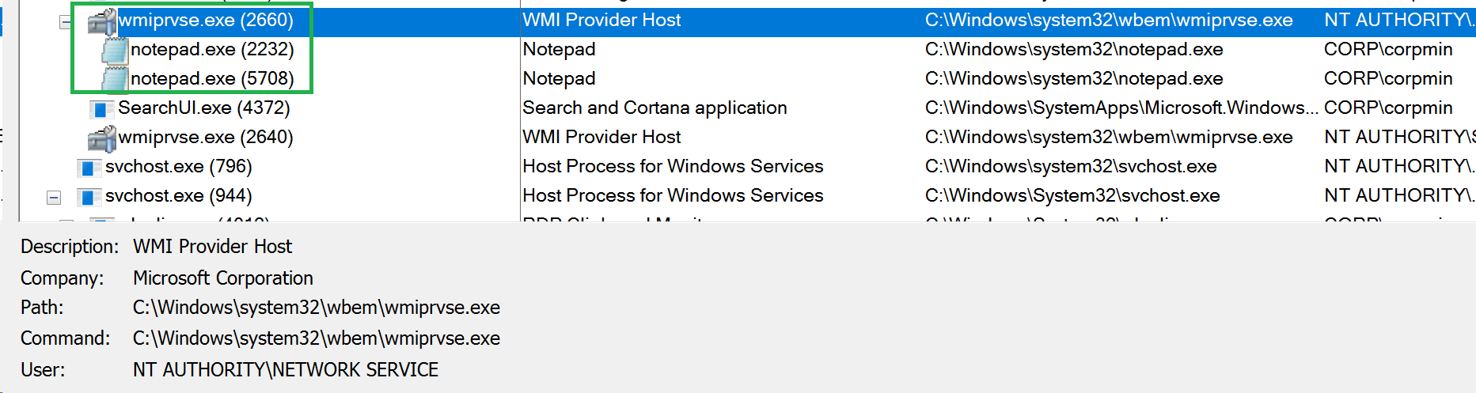This screenshot has width=1476, height=393.
Task: Click the notepad.exe (2232) notepad icon
Action: 115,51
